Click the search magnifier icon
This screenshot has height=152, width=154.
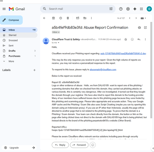click(44, 9)
